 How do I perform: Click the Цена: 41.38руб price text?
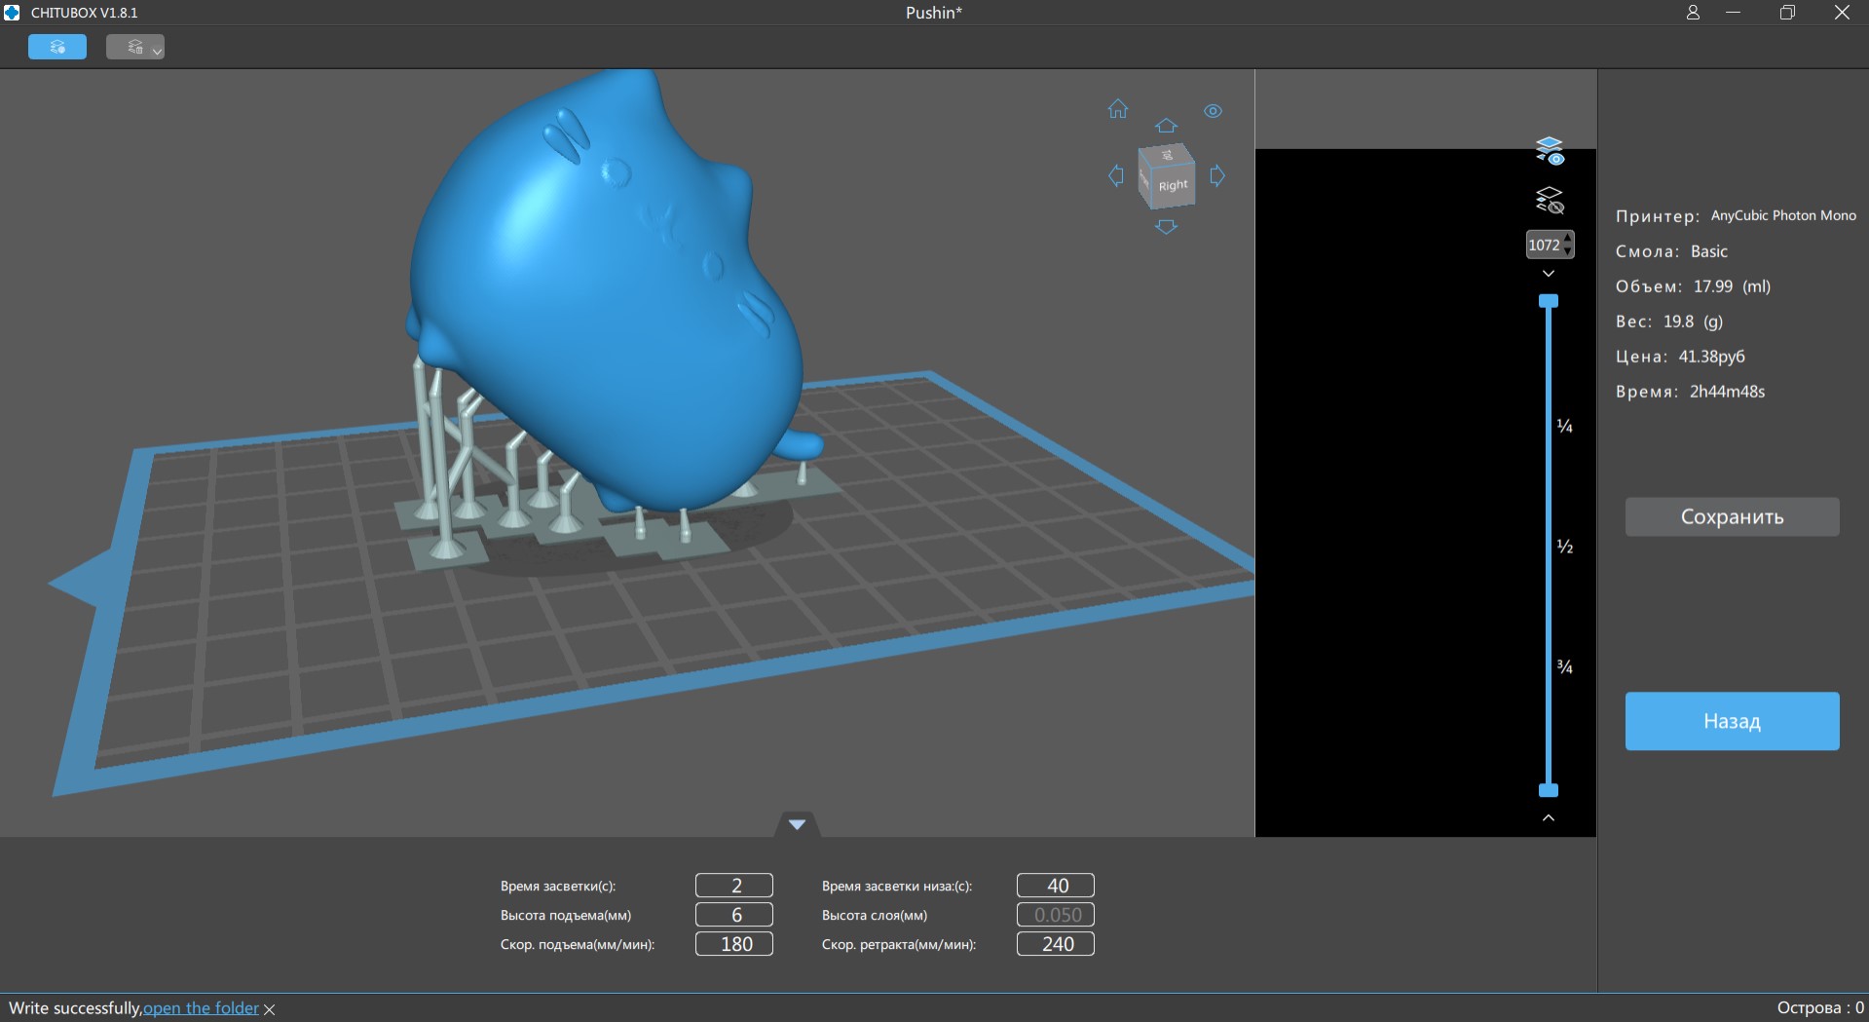click(1680, 357)
